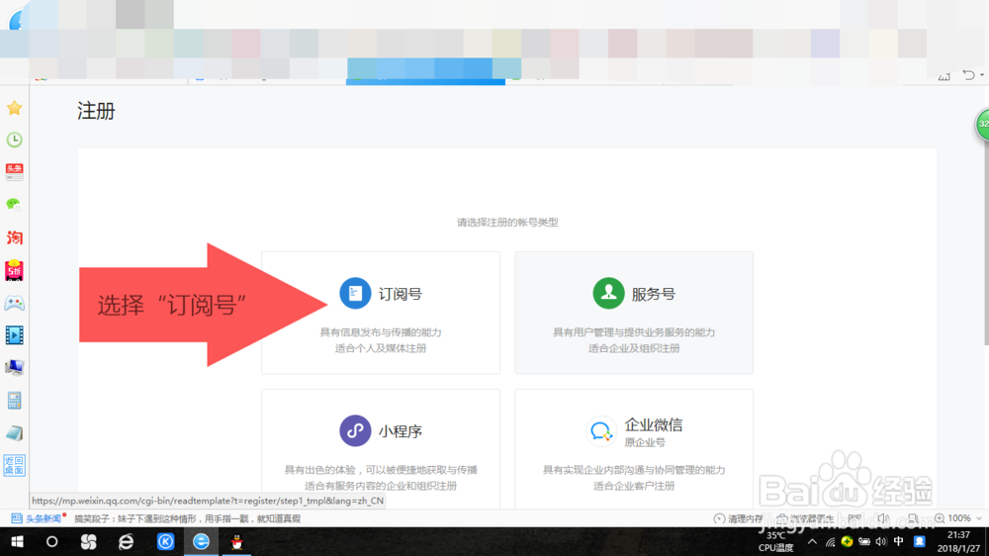This screenshot has height=556, width=989.
Task: Open the Windows Start menu
Action: click(x=17, y=542)
